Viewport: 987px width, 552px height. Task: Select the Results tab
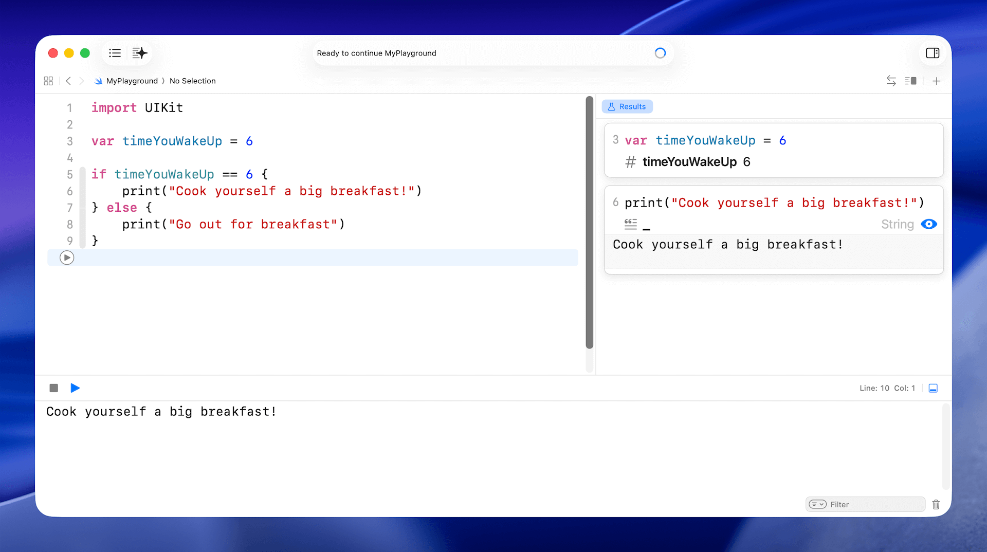pyautogui.click(x=627, y=106)
